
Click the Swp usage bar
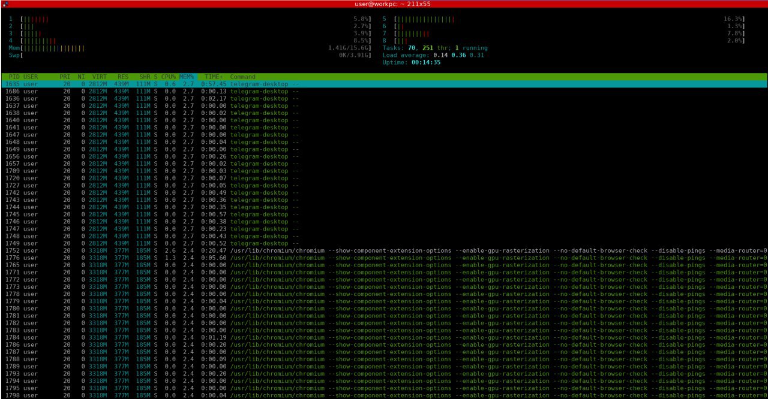point(191,55)
